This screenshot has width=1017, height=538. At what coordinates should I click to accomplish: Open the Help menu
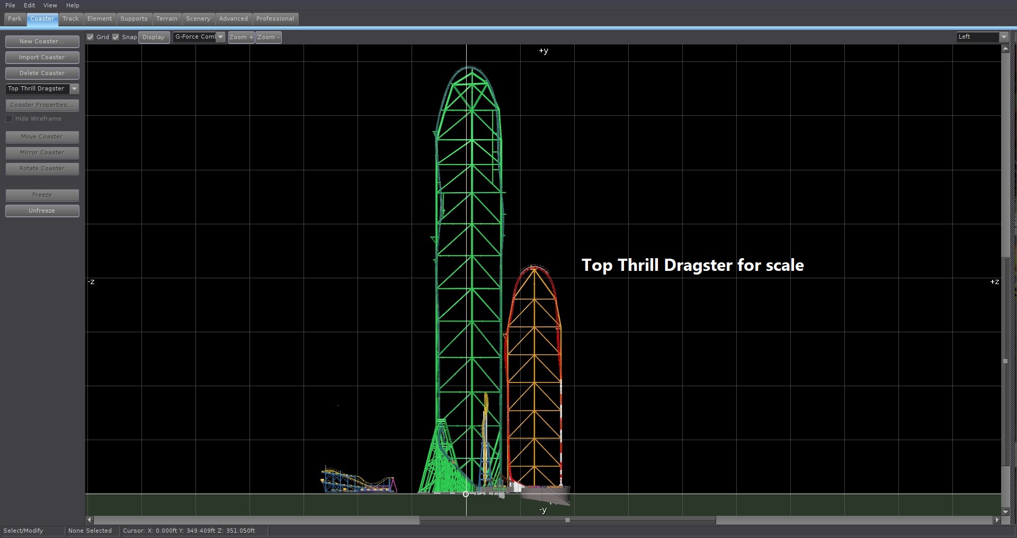click(73, 5)
